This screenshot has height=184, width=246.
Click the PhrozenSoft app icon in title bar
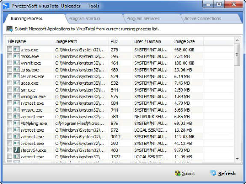coord(6,6)
